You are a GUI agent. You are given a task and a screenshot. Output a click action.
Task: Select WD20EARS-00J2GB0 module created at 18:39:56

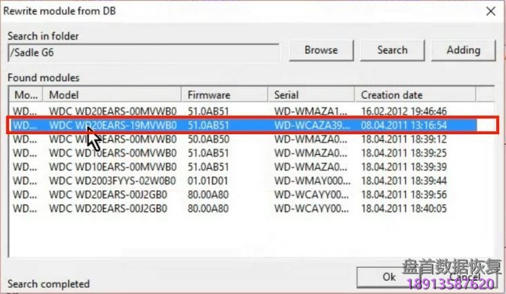tap(113, 194)
